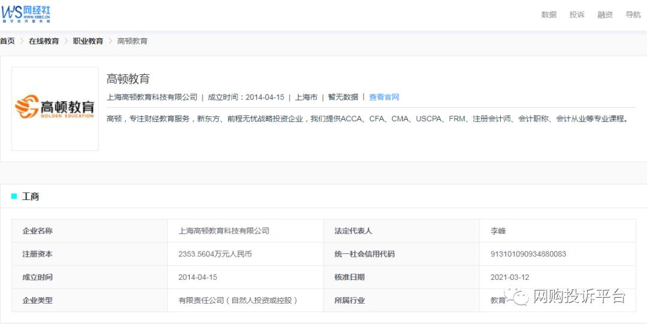The width and height of the screenshot is (647, 324).
Task: Select the 统一社会信用代码 label cell
Action: tap(401, 254)
